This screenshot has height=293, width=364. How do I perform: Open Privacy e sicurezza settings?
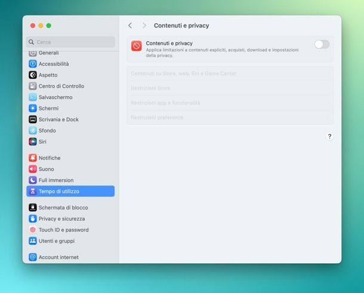(70, 218)
